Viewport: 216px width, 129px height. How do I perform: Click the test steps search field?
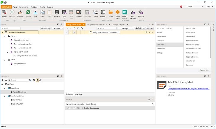(107, 28)
